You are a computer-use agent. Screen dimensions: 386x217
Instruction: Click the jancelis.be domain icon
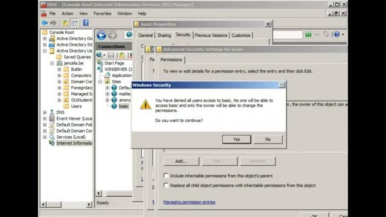coord(59,63)
